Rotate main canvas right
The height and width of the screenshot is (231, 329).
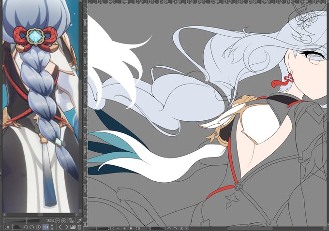[175, 228]
